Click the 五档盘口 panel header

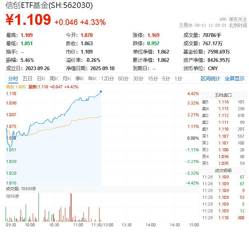pos(223,95)
